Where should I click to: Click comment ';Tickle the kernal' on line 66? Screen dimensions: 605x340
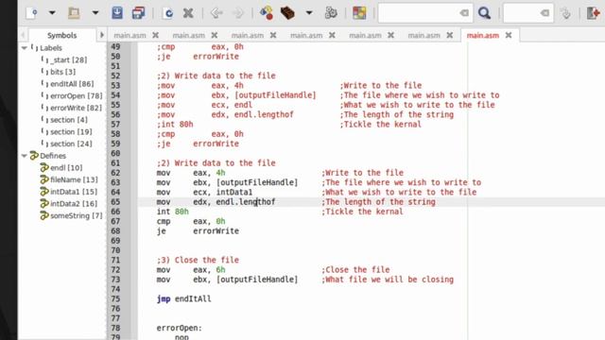coord(362,212)
